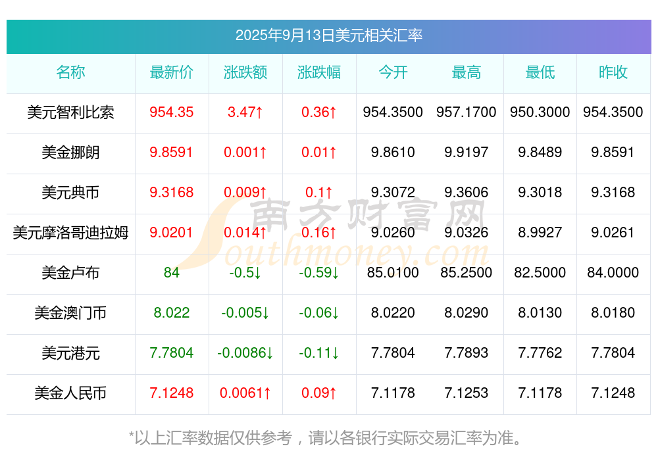Click the title 2025年9月13日美元相关汇率

click(328, 36)
